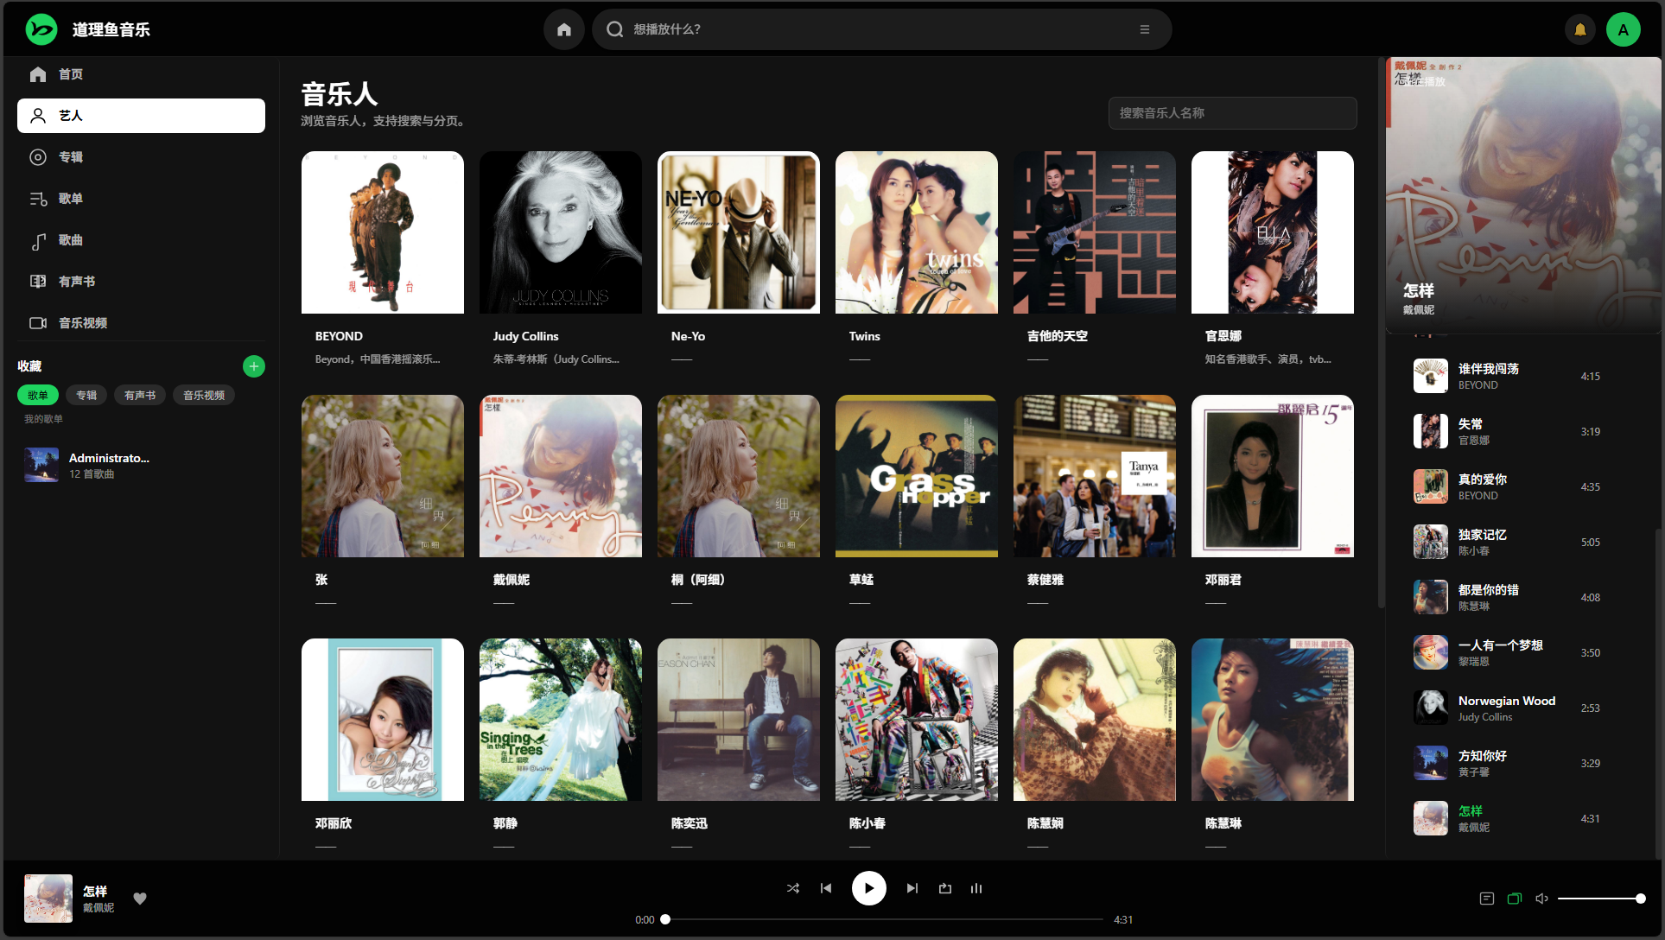Open search bar filter menu icon

[1144, 29]
